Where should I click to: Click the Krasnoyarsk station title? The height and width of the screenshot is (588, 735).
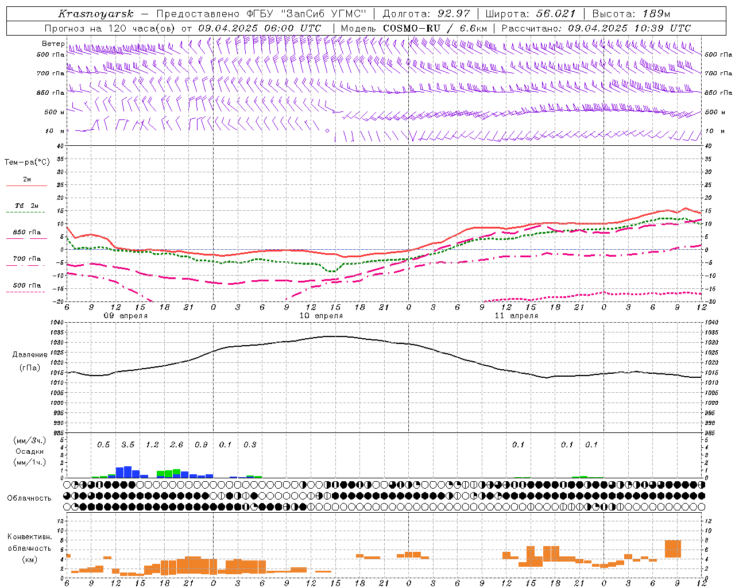click(x=96, y=14)
